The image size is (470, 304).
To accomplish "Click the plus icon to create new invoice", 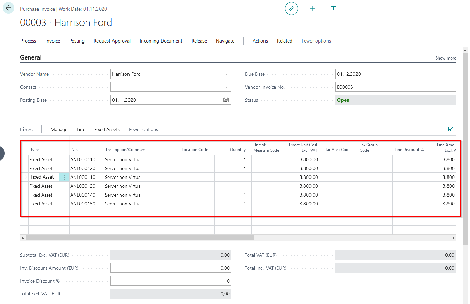I will [312, 9].
